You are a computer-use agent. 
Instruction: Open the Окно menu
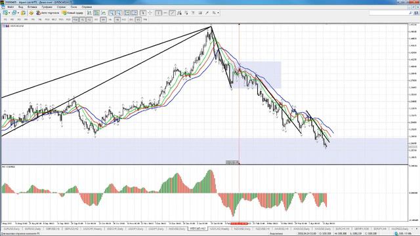click(73, 7)
